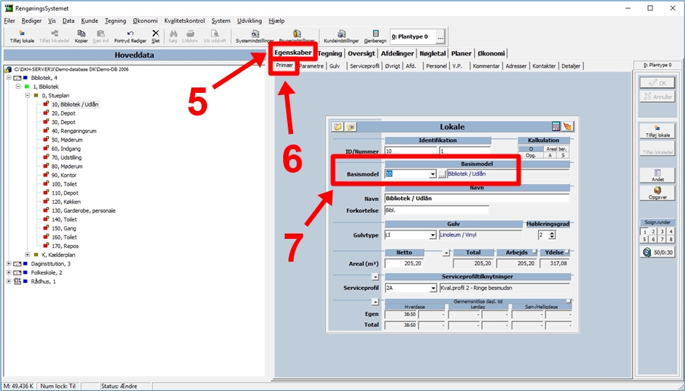
Task: Open the Serviceprofil dropdown
Action: pyautogui.click(x=433, y=288)
